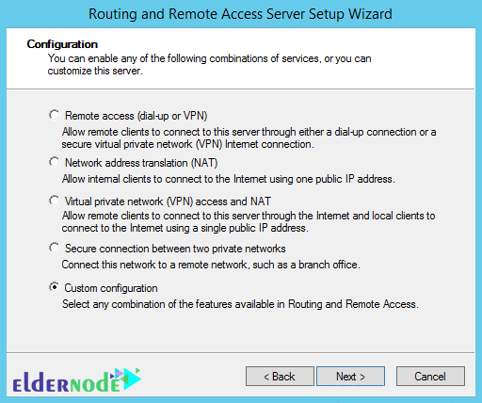
Task: Click the 'Select any combination of the features' description
Action: click(240, 304)
